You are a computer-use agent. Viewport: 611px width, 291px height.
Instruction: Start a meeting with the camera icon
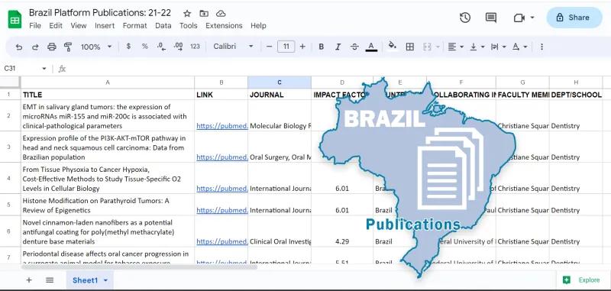(x=519, y=18)
